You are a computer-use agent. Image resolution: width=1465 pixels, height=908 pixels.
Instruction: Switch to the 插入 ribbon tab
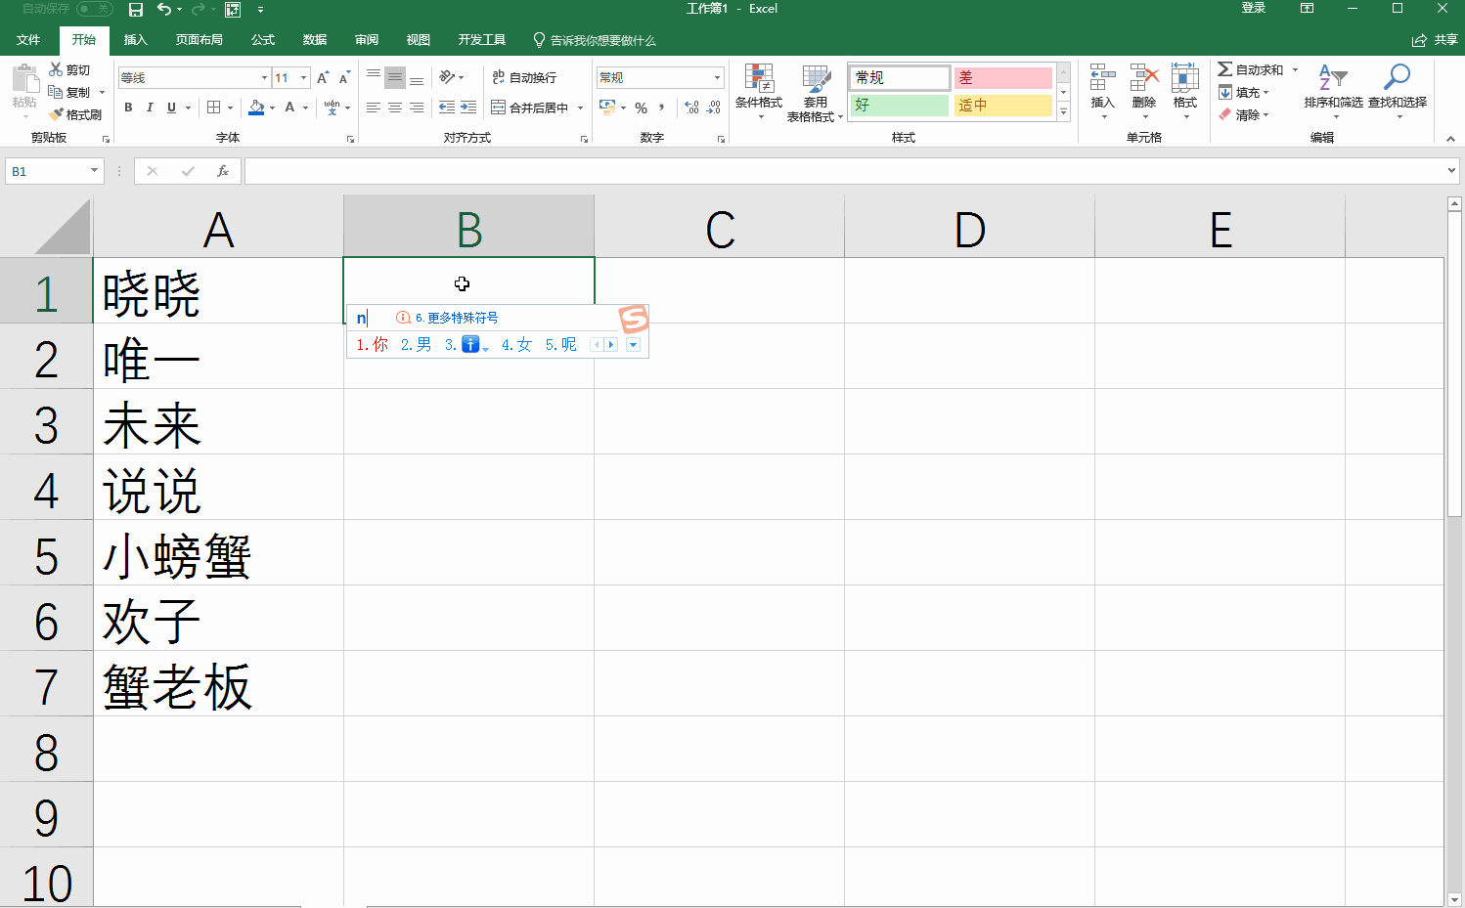(135, 40)
